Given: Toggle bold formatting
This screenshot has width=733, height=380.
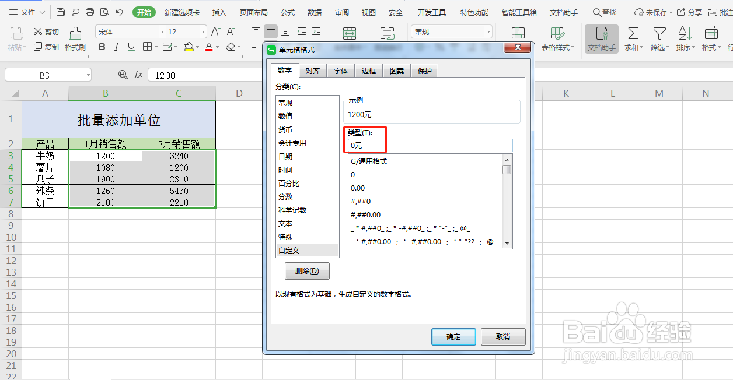Looking at the screenshot, I should coord(102,46).
